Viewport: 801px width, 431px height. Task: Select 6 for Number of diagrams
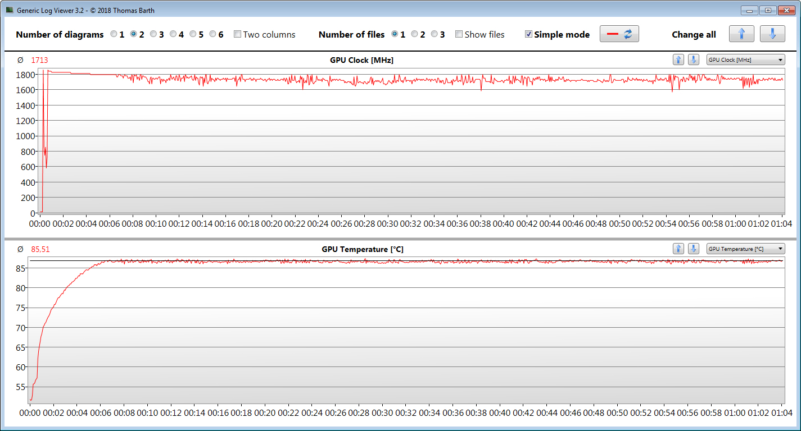[212, 34]
